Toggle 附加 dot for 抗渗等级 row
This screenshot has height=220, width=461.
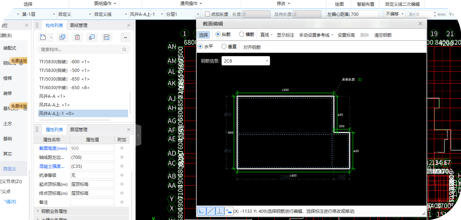tap(122, 175)
